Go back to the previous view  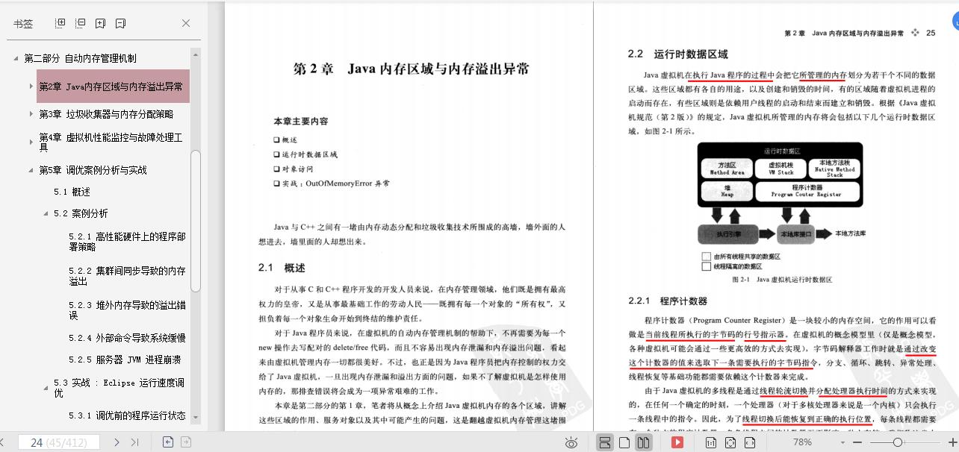coord(168,442)
